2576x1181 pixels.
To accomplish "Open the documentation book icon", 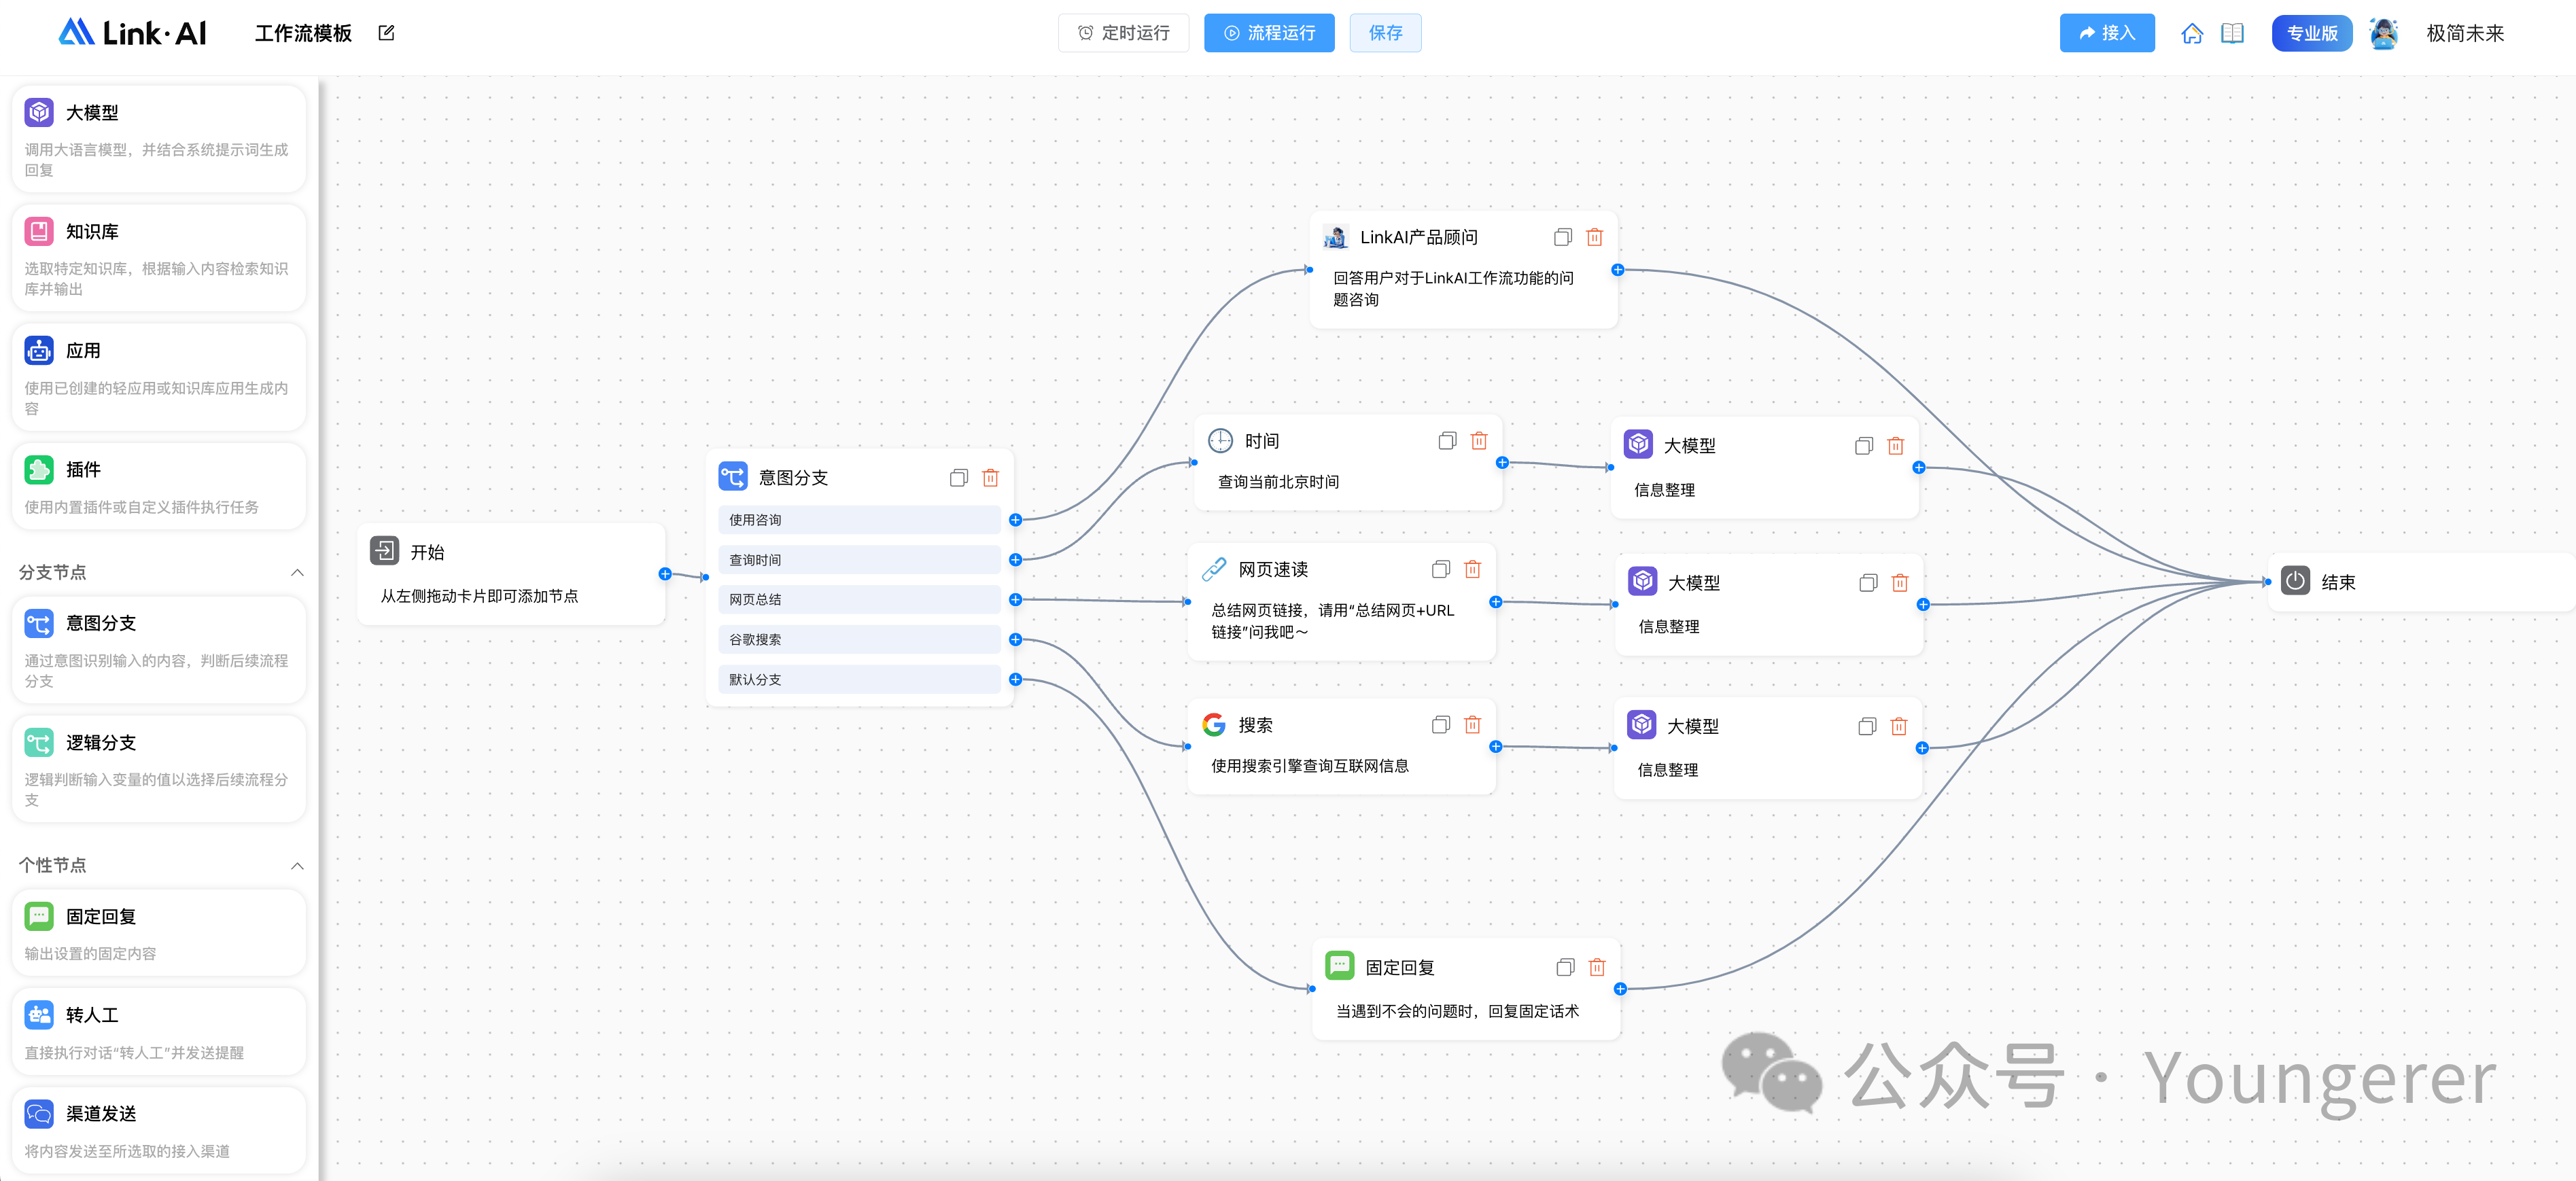I will pos(2232,33).
